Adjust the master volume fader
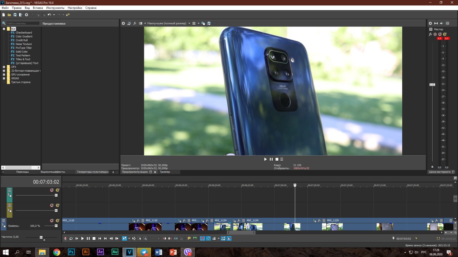 (x=432, y=85)
